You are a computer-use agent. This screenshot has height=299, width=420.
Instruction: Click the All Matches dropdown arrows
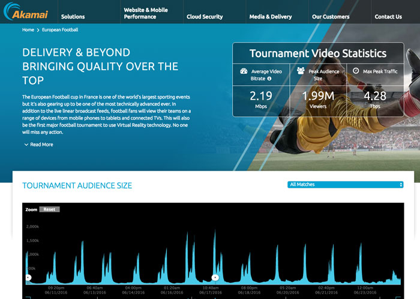[x=401, y=184]
